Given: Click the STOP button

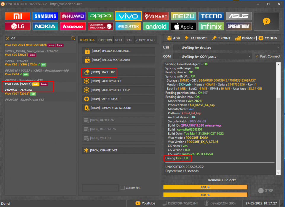Looking at the screenshot, I should coord(265,190).
